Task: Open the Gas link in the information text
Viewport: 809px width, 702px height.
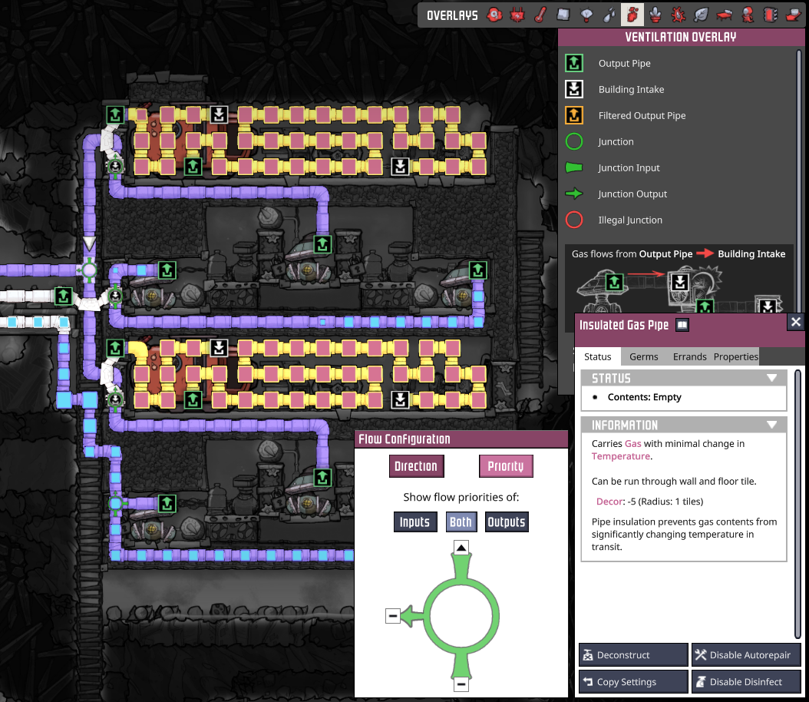Action: pyautogui.click(x=633, y=443)
